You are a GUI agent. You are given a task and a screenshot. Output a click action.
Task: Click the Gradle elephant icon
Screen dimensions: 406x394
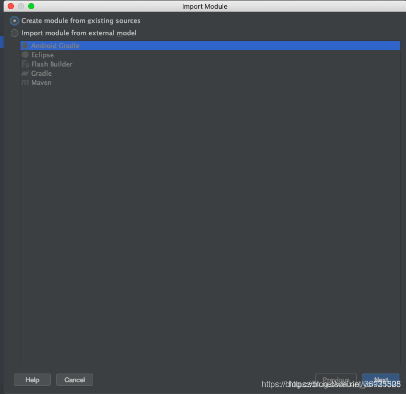[25, 74]
